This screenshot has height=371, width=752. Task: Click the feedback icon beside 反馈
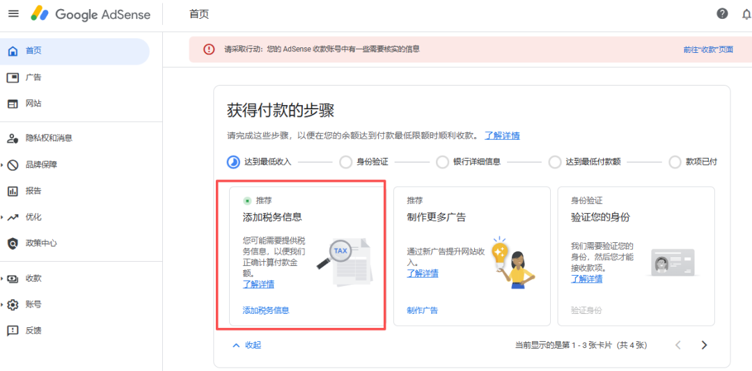click(13, 331)
